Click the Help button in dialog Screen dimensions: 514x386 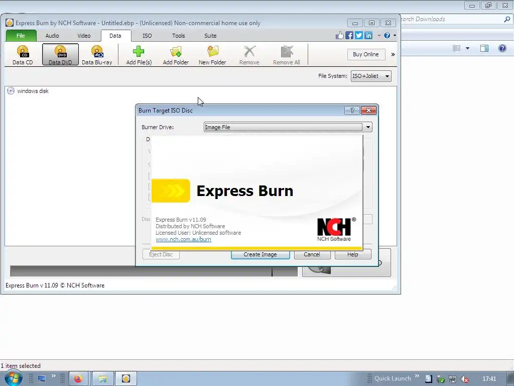point(353,254)
